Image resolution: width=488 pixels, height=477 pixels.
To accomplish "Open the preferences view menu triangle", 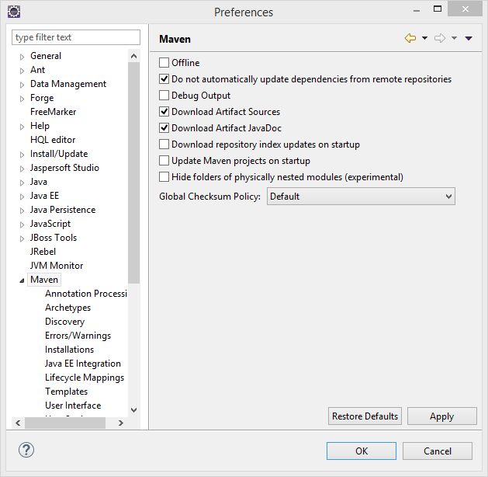I will point(469,38).
